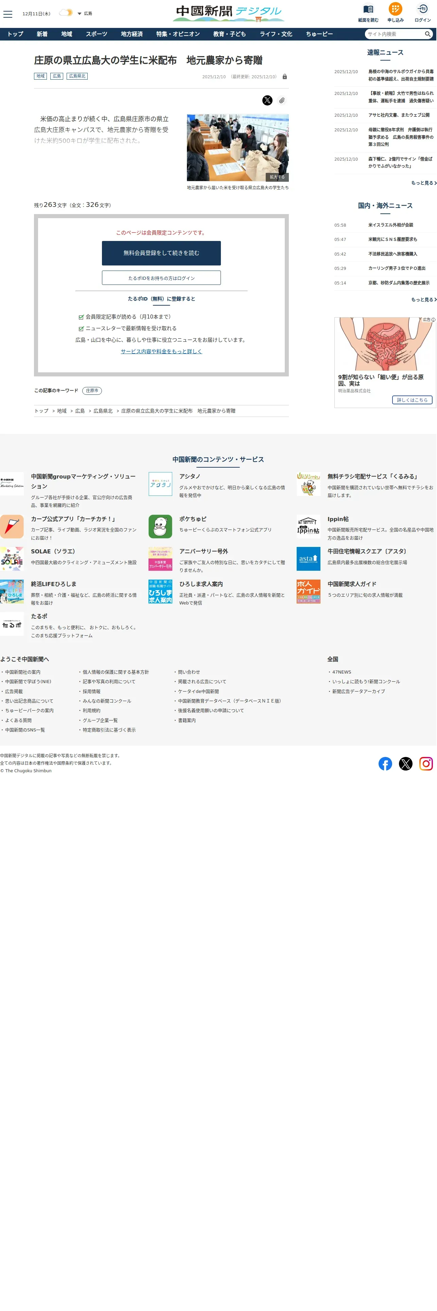This screenshot has width=437, height=1311.
Task: Click the search magnifier icon
Action: [x=428, y=34]
